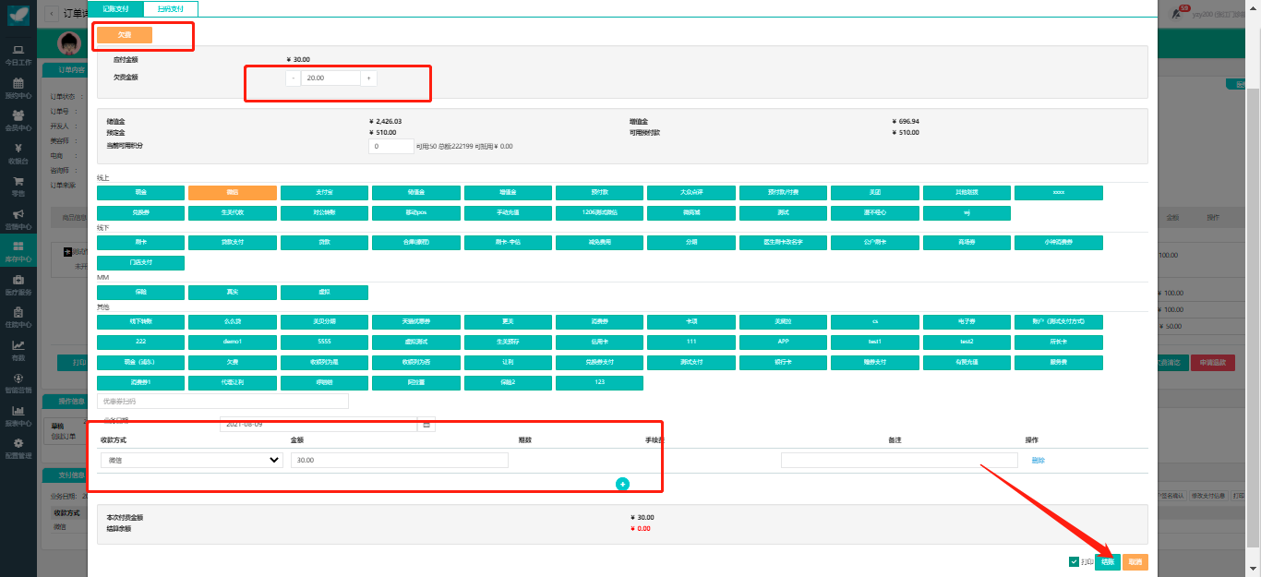Select the 支付宝 payment method
The height and width of the screenshot is (577, 1261).
pyautogui.click(x=324, y=192)
